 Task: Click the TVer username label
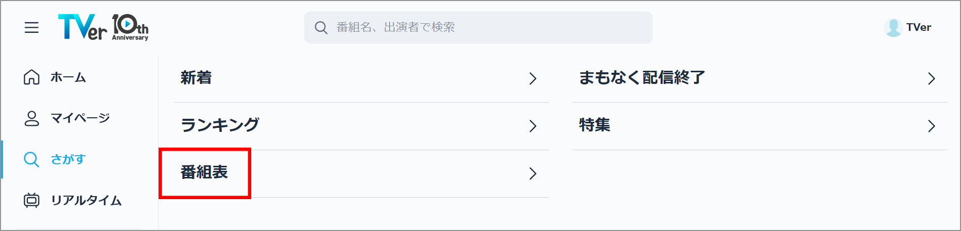click(x=918, y=27)
